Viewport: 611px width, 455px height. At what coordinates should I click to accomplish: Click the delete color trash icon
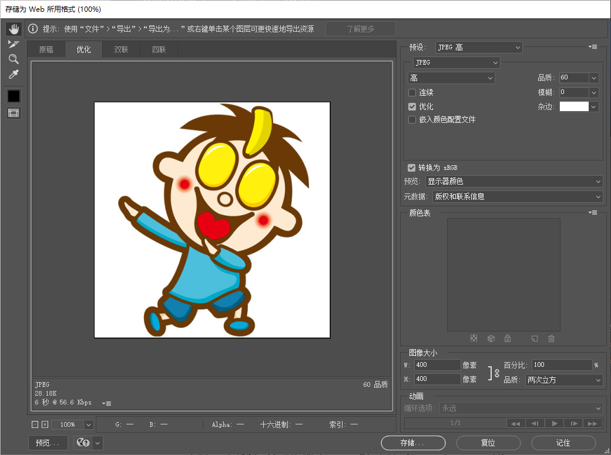pos(551,338)
